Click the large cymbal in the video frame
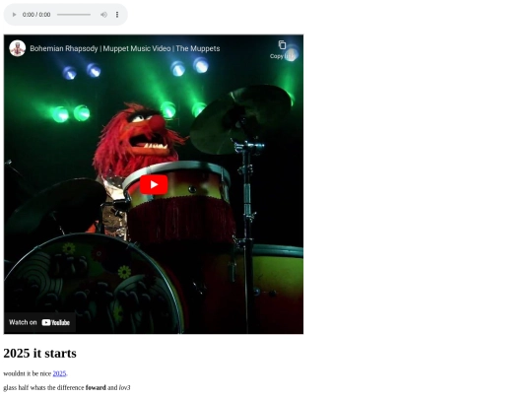This screenshot has width=532, height=399. point(240,119)
